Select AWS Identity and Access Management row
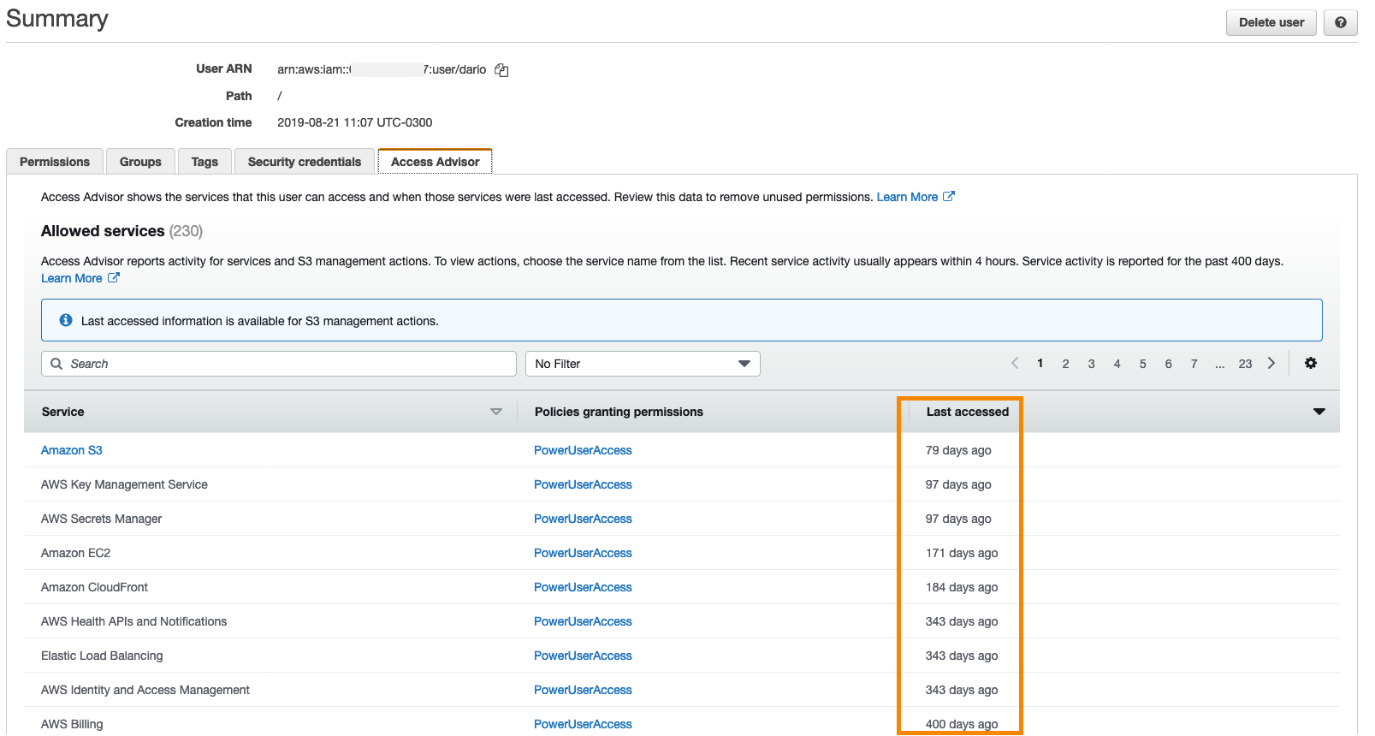The height and width of the screenshot is (736, 1375). pos(682,690)
